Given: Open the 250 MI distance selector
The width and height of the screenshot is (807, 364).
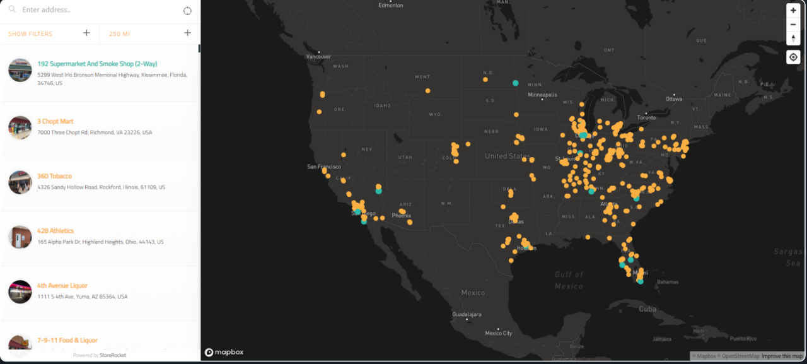Looking at the screenshot, I should point(119,34).
